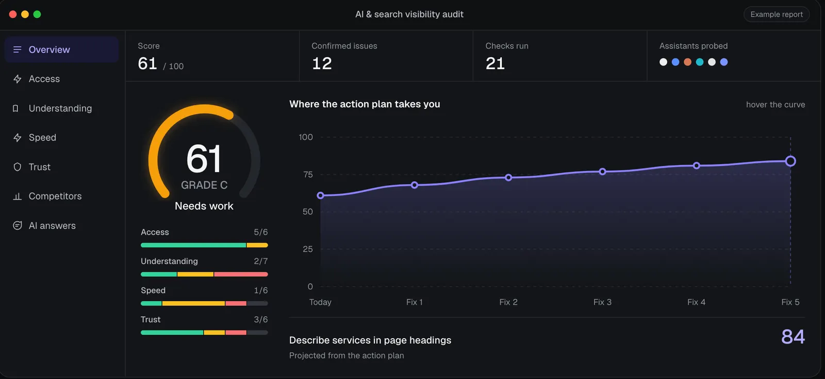Click the Trust shield icon
The image size is (825, 379).
click(x=18, y=167)
